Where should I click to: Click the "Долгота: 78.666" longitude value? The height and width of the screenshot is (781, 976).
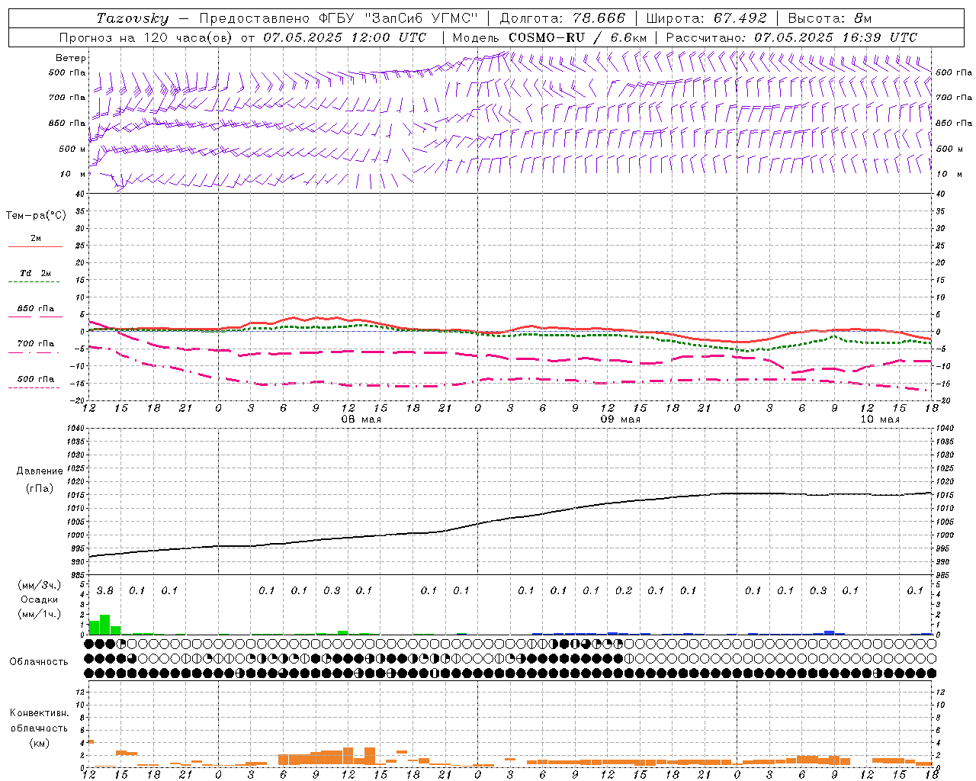[563, 18]
